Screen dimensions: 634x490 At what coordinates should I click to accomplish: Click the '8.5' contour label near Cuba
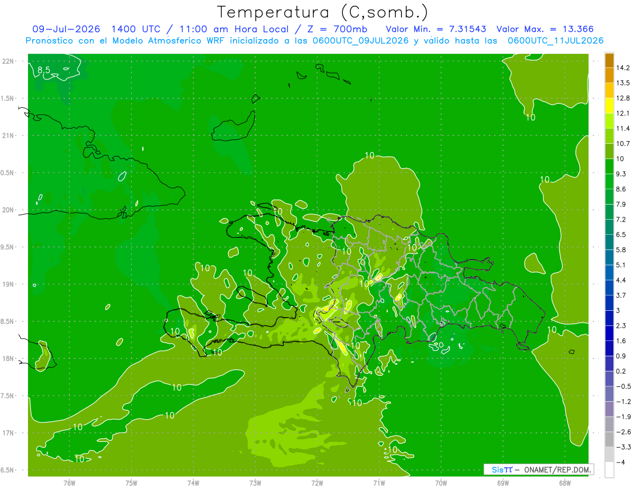(44, 70)
